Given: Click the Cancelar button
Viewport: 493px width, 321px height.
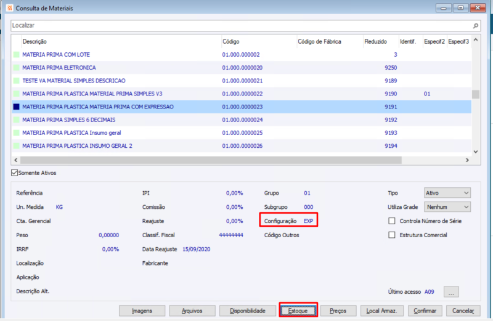Looking at the screenshot, I should (463, 311).
